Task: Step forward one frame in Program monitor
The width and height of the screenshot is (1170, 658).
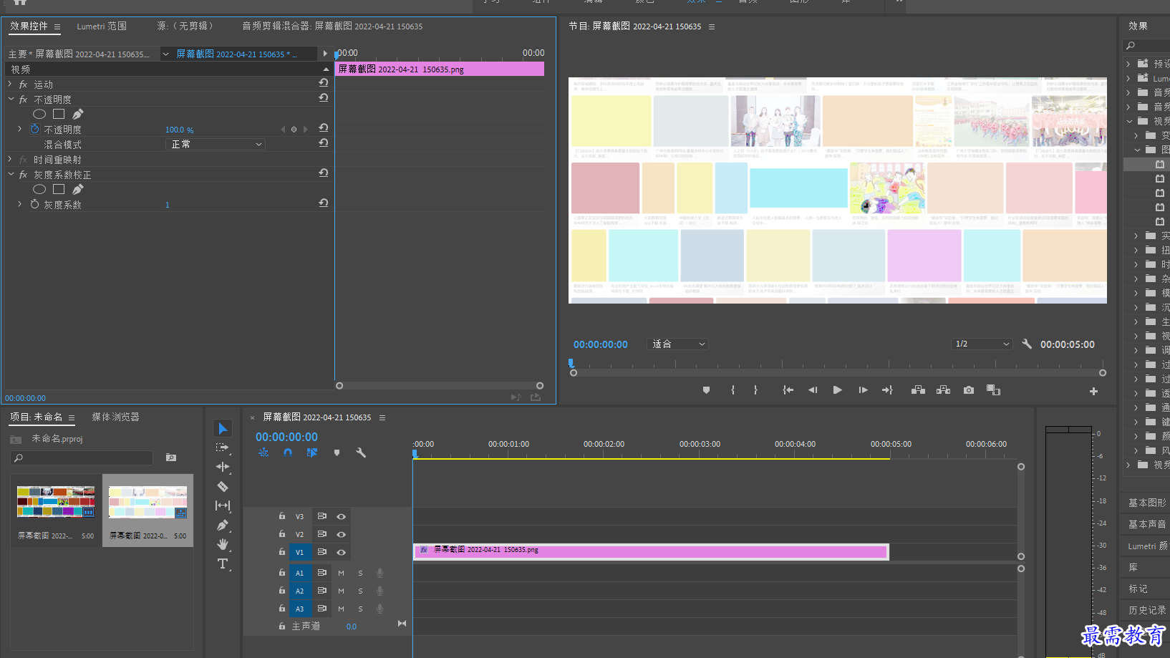Action: pyautogui.click(x=863, y=390)
